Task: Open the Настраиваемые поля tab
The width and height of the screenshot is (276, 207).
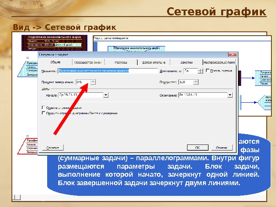Action: tap(219, 62)
